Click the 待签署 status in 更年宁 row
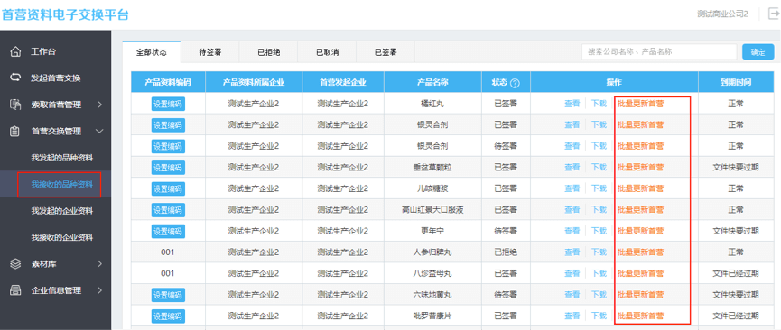This screenshot has height=330, width=781. click(506, 231)
